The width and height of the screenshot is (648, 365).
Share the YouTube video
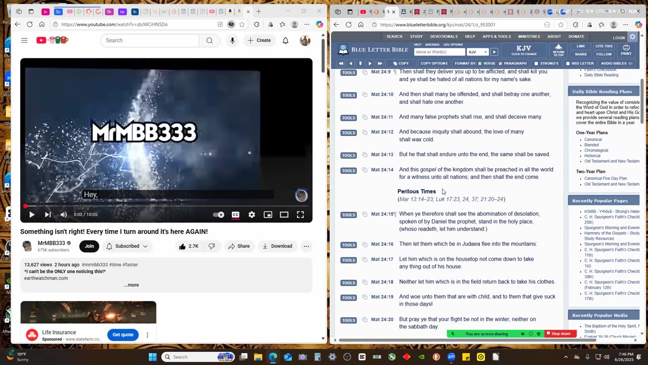click(x=239, y=246)
